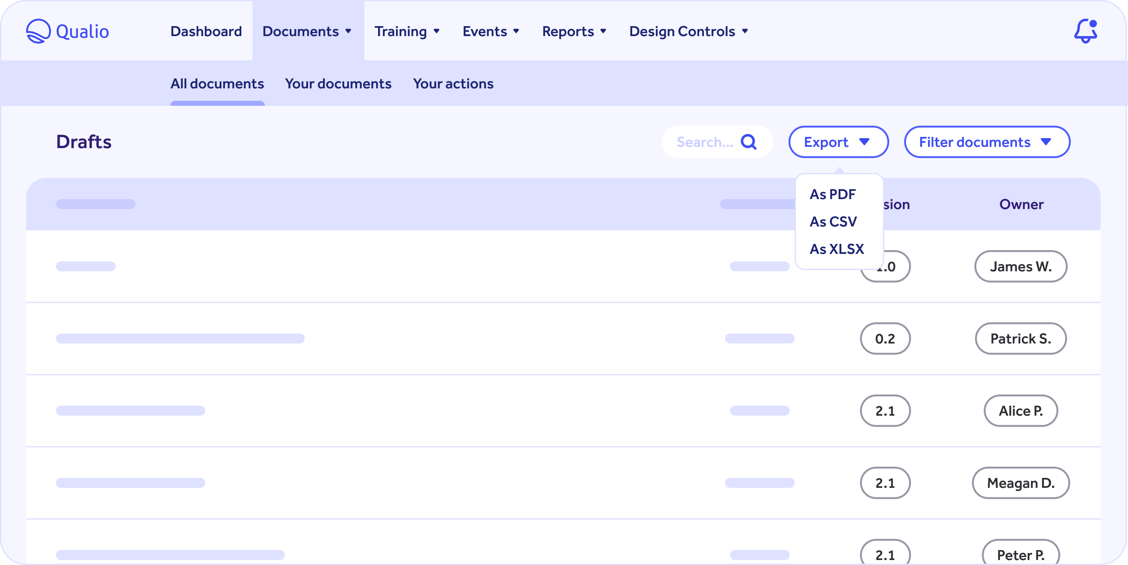Expand the Events menu chevron
1128x565 pixels.
pos(516,31)
